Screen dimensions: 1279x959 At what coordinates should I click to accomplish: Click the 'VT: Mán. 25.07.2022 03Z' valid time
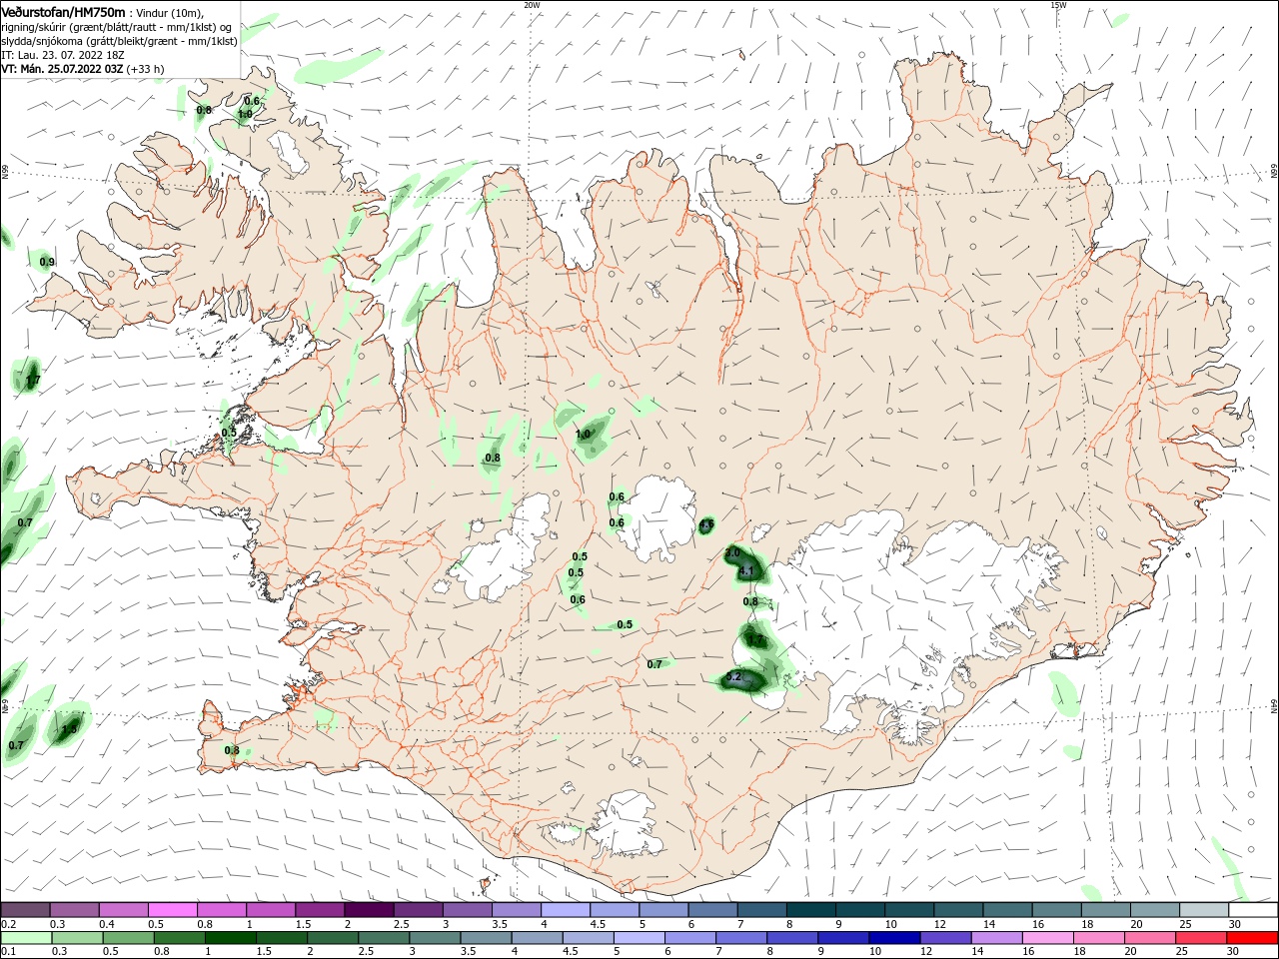tap(62, 69)
